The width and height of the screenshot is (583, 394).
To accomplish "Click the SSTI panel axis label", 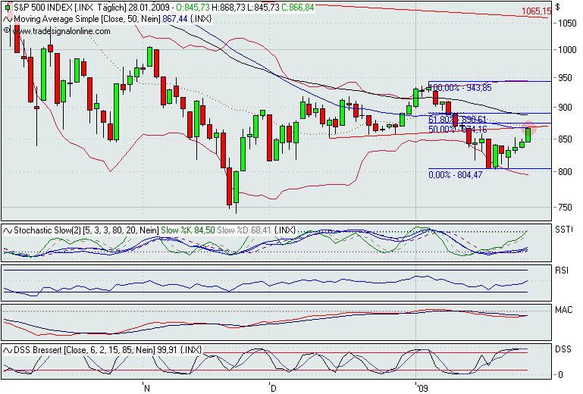I will click(563, 230).
